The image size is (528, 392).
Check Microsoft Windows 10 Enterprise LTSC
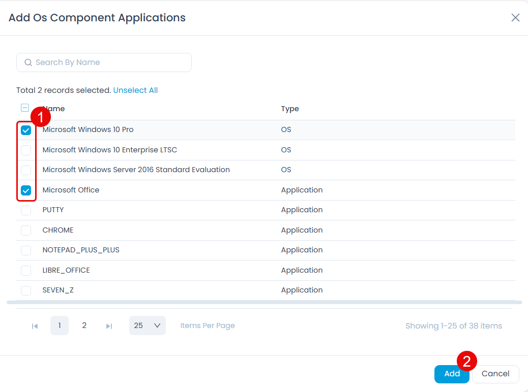(x=25, y=150)
